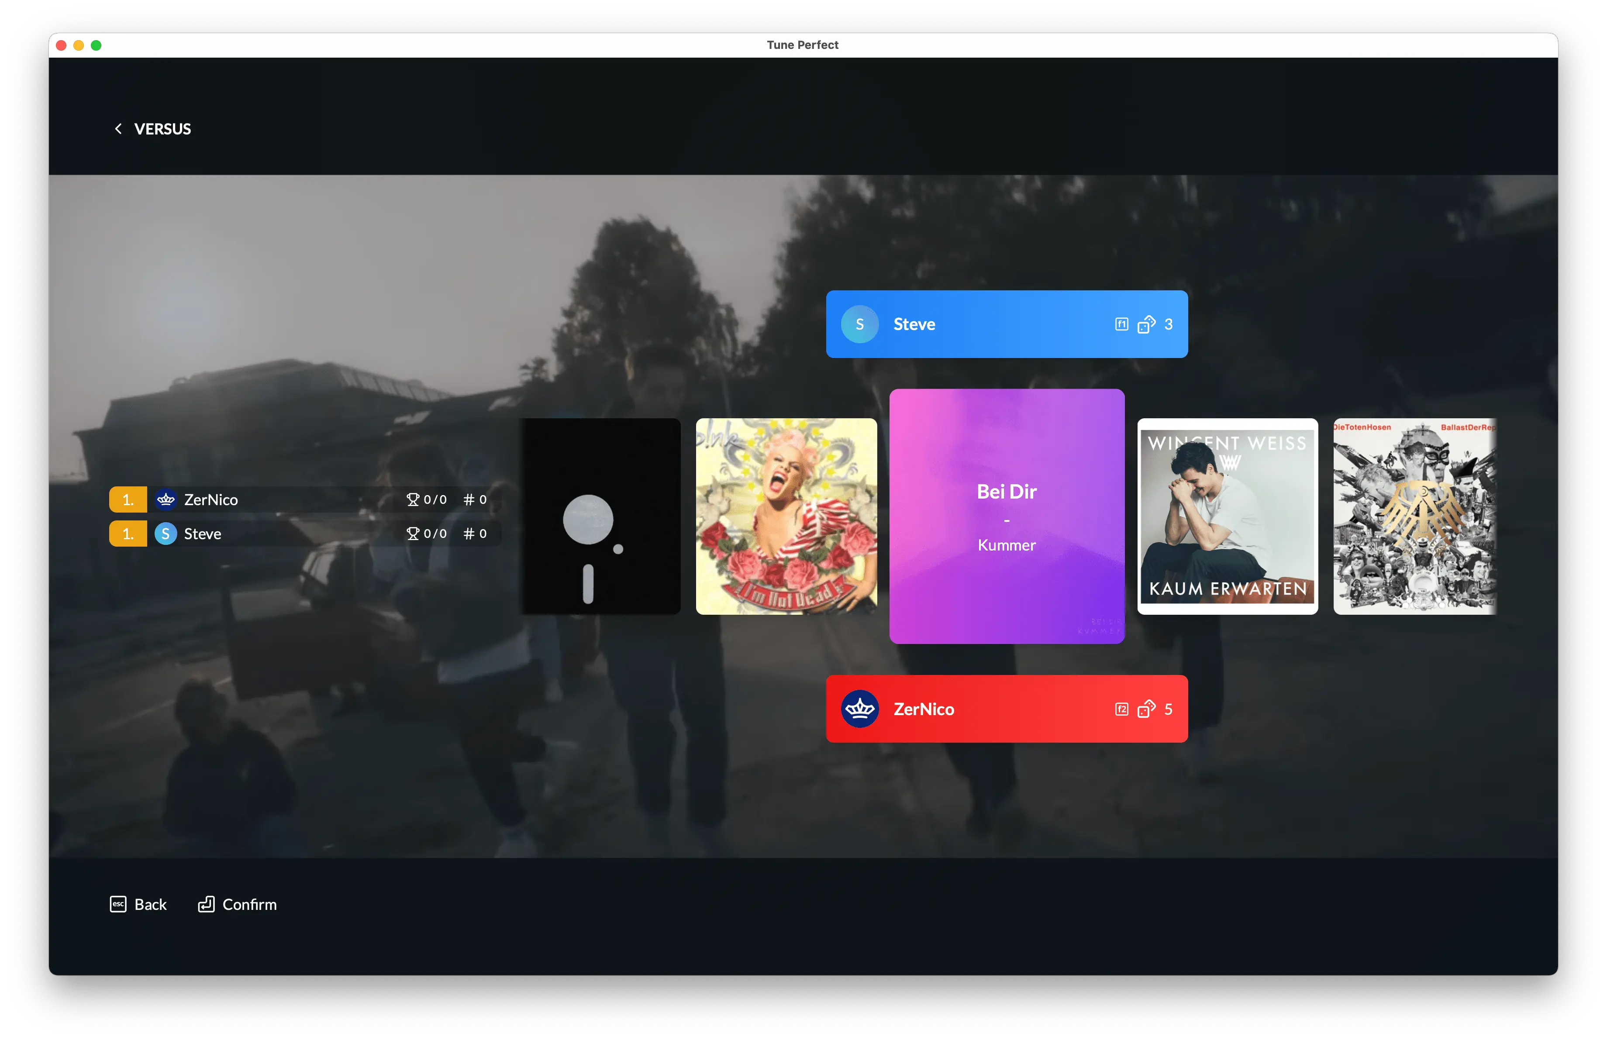
Task: Click the F1 key icon on Steve's bar
Action: point(1121,324)
